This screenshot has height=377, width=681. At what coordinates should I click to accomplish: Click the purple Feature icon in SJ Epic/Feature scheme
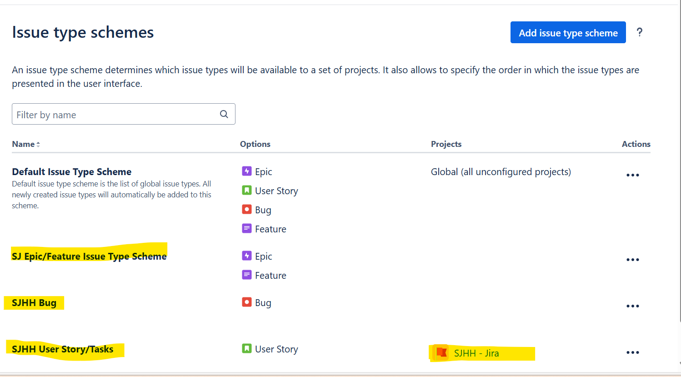coord(246,275)
